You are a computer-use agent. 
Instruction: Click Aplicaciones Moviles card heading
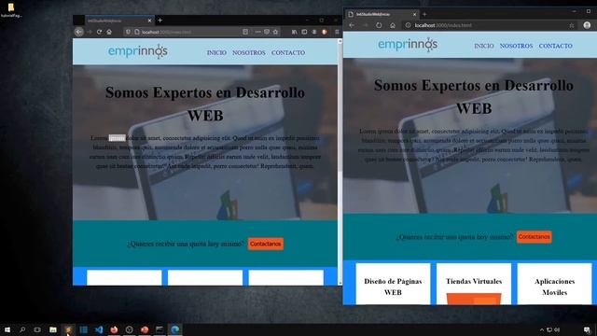(x=554, y=287)
